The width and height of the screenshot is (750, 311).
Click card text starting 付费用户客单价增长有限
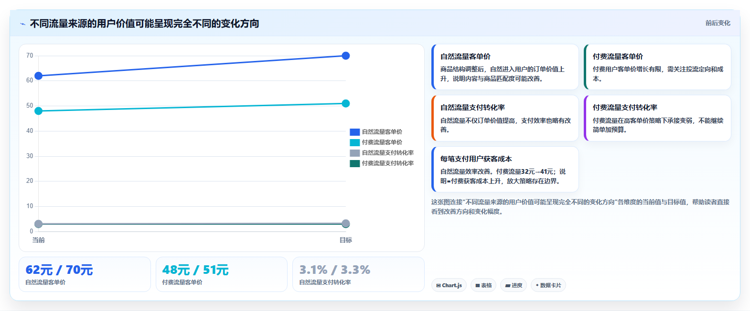tap(658, 74)
